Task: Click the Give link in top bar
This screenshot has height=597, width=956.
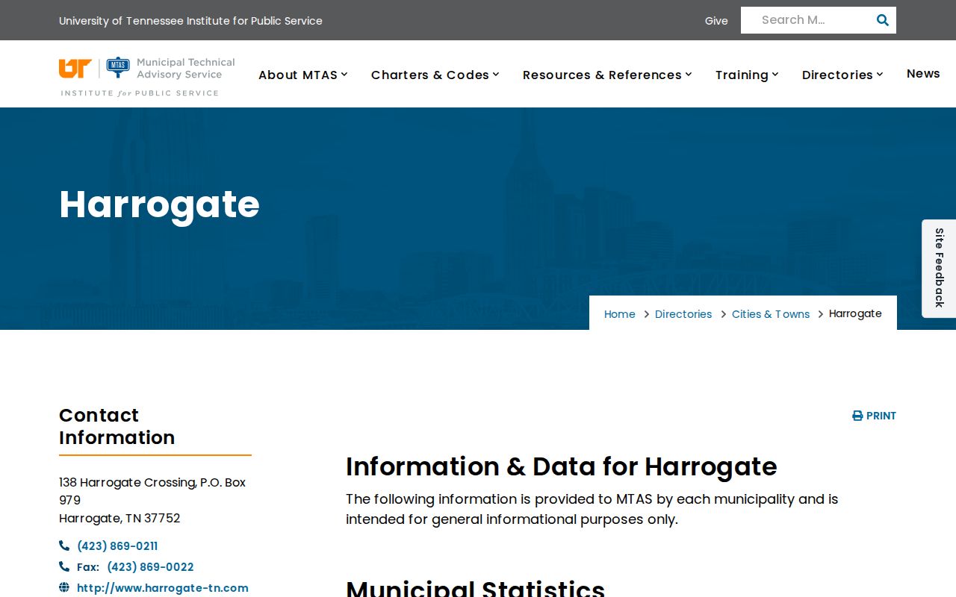Action: (716, 21)
